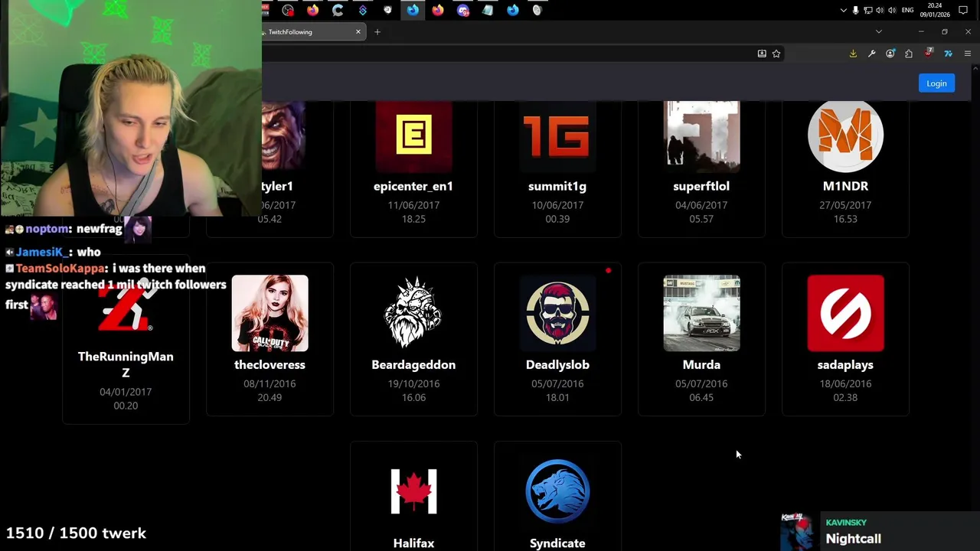
Task: Click the install-app icon beside the bookmark star
Action: tap(762, 54)
